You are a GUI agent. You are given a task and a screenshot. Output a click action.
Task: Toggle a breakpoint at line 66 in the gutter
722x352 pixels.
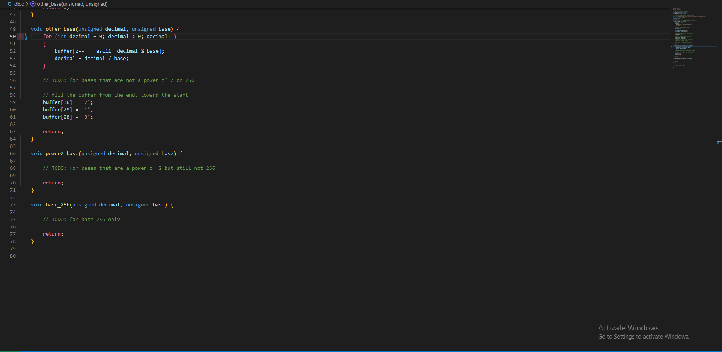(20, 153)
